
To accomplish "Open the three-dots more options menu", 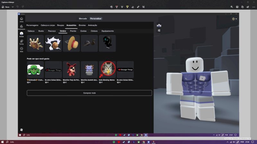I will pyautogui.click(x=254, y=7).
